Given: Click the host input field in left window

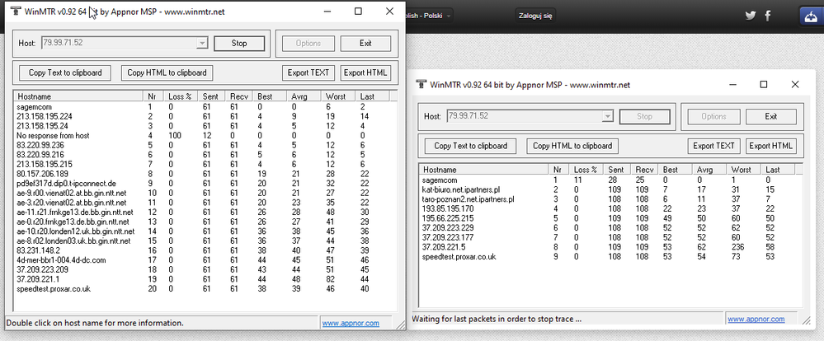Looking at the screenshot, I should point(106,44).
